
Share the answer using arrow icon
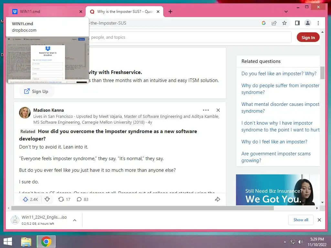[218, 199]
